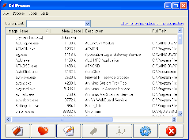The image size is (189, 140).
Task: Select the ACEngSvr.exe process
Action: point(92,43)
